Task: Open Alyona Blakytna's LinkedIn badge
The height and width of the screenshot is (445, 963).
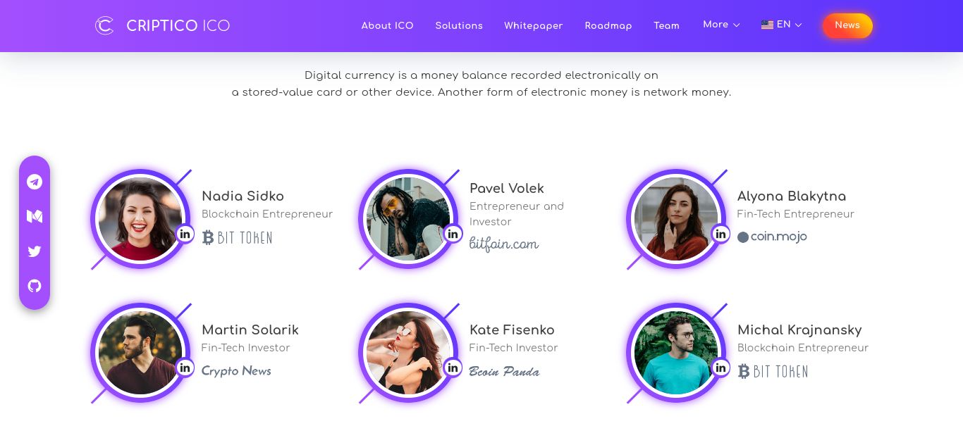Action: 720,234
